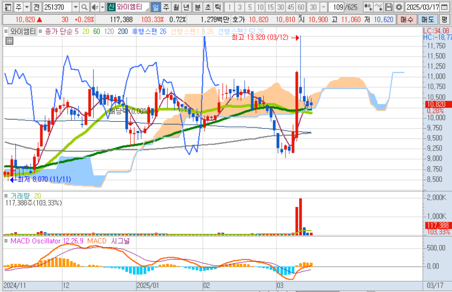Click the add line indicator icon
The height and width of the screenshot is (292, 452).
378,7
